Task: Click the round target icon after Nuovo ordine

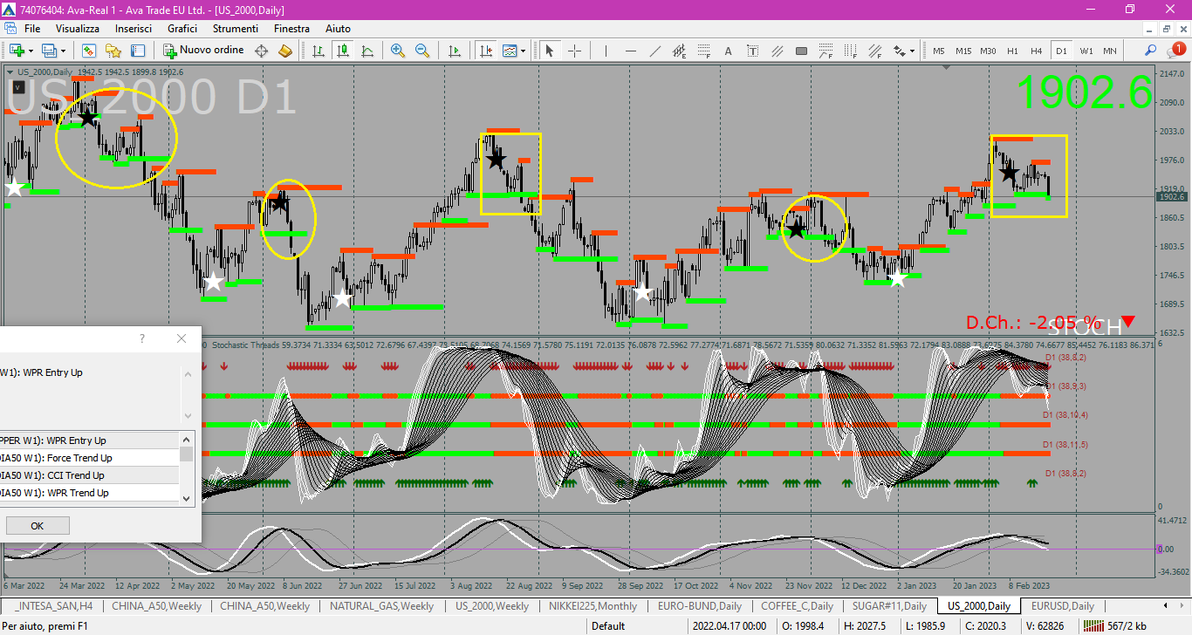Action: click(x=261, y=51)
